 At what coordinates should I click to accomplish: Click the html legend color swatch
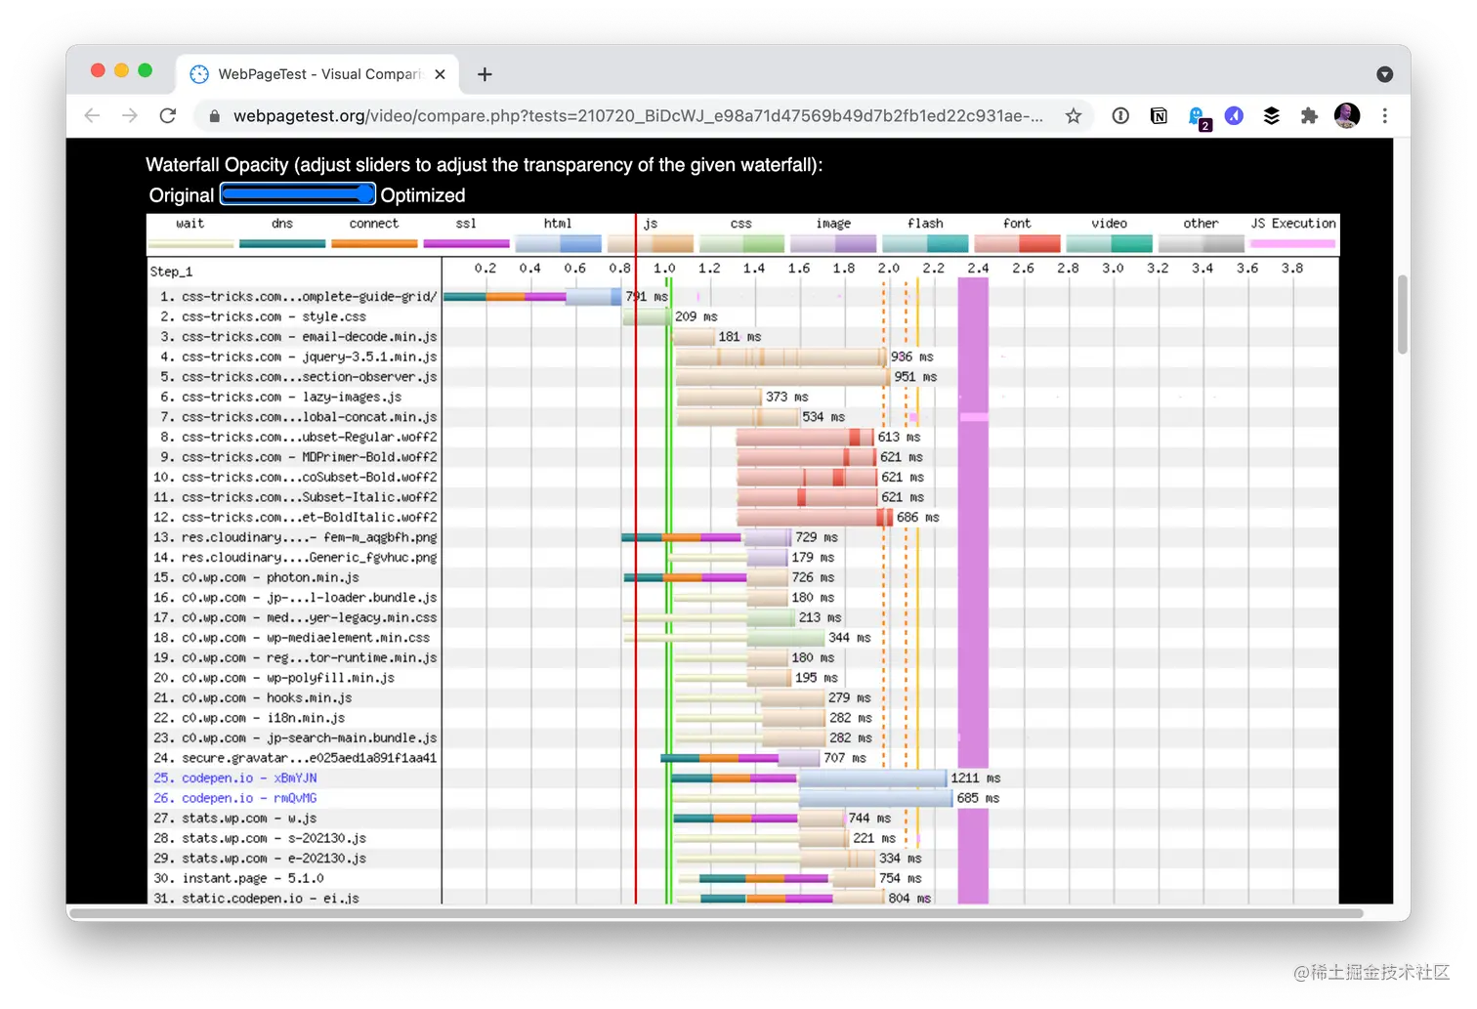tap(558, 242)
